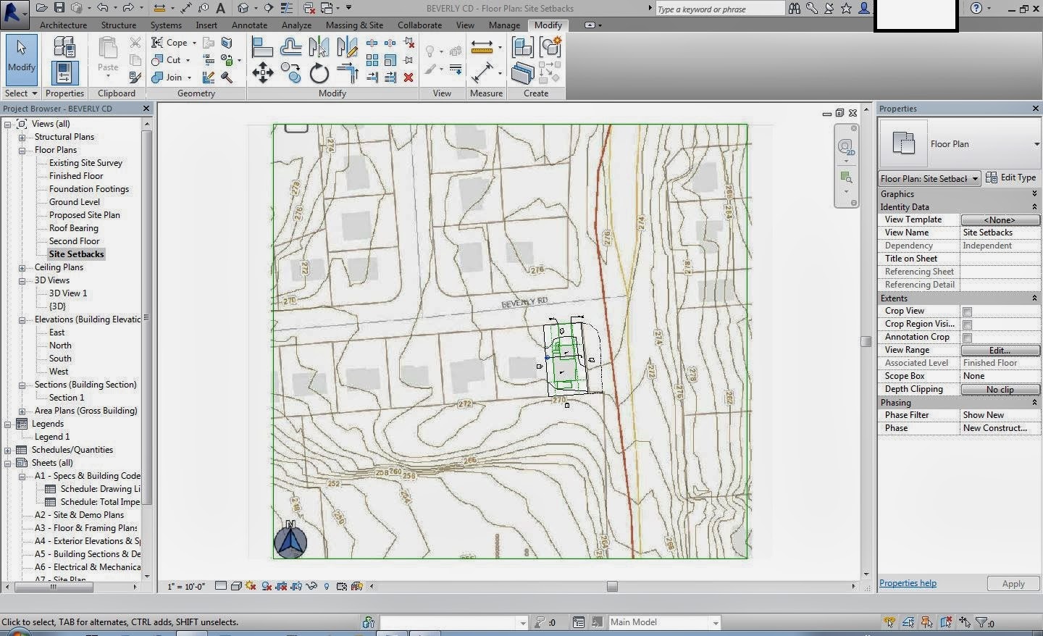
Task: Select the Align tool
Action: pos(262,46)
